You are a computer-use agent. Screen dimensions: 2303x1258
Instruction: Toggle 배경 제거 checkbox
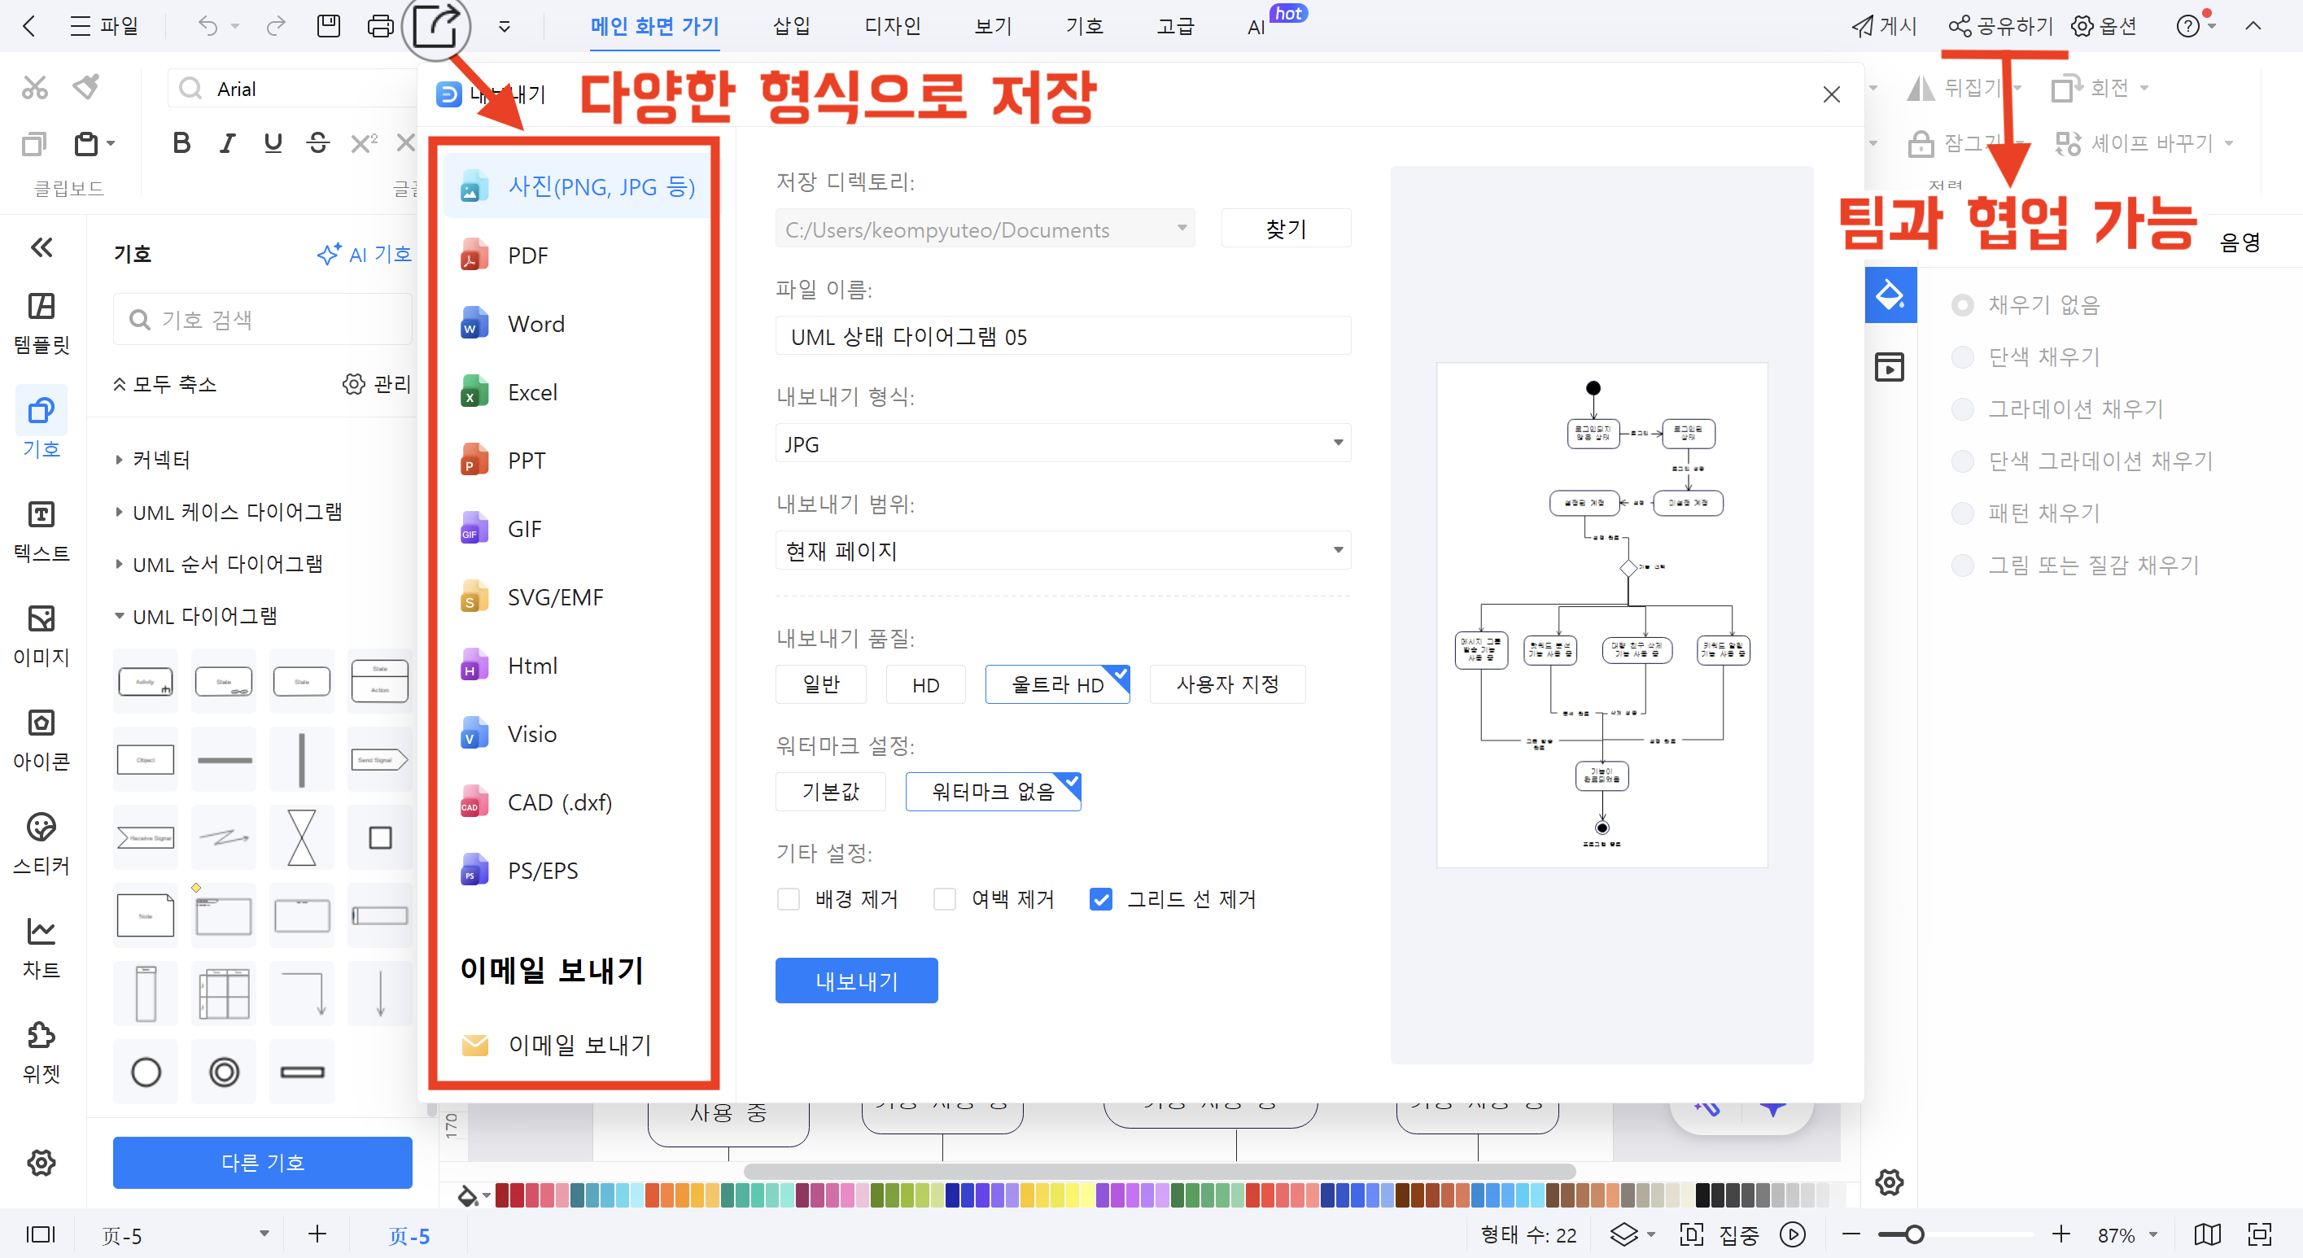(x=789, y=898)
